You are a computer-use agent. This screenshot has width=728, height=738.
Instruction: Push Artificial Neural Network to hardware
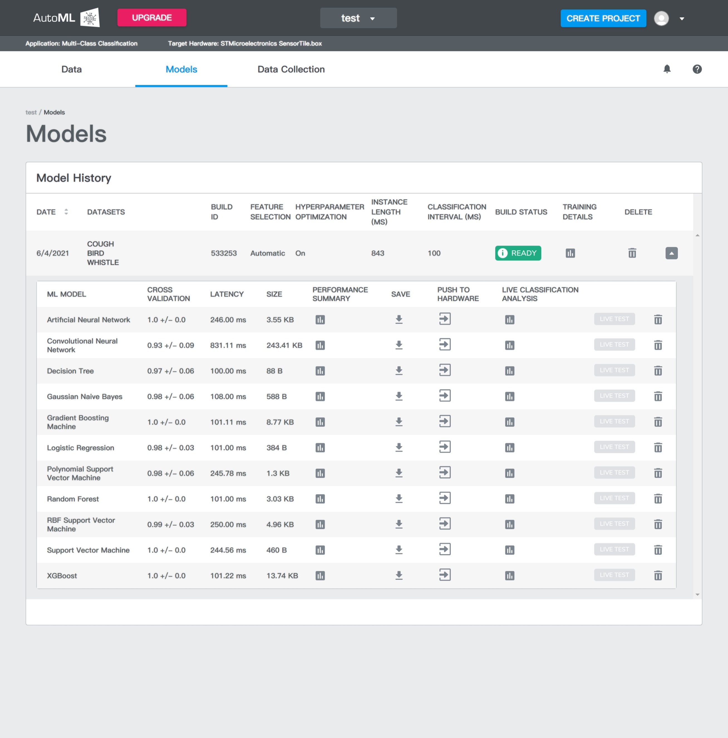(x=445, y=319)
